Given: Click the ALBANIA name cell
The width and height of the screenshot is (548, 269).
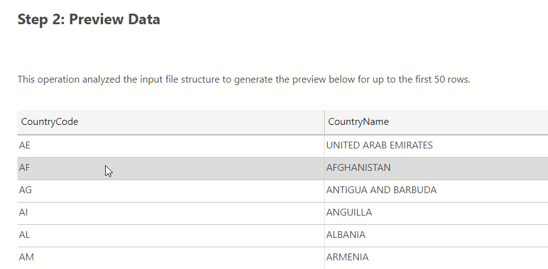Looking at the screenshot, I should (x=345, y=235).
